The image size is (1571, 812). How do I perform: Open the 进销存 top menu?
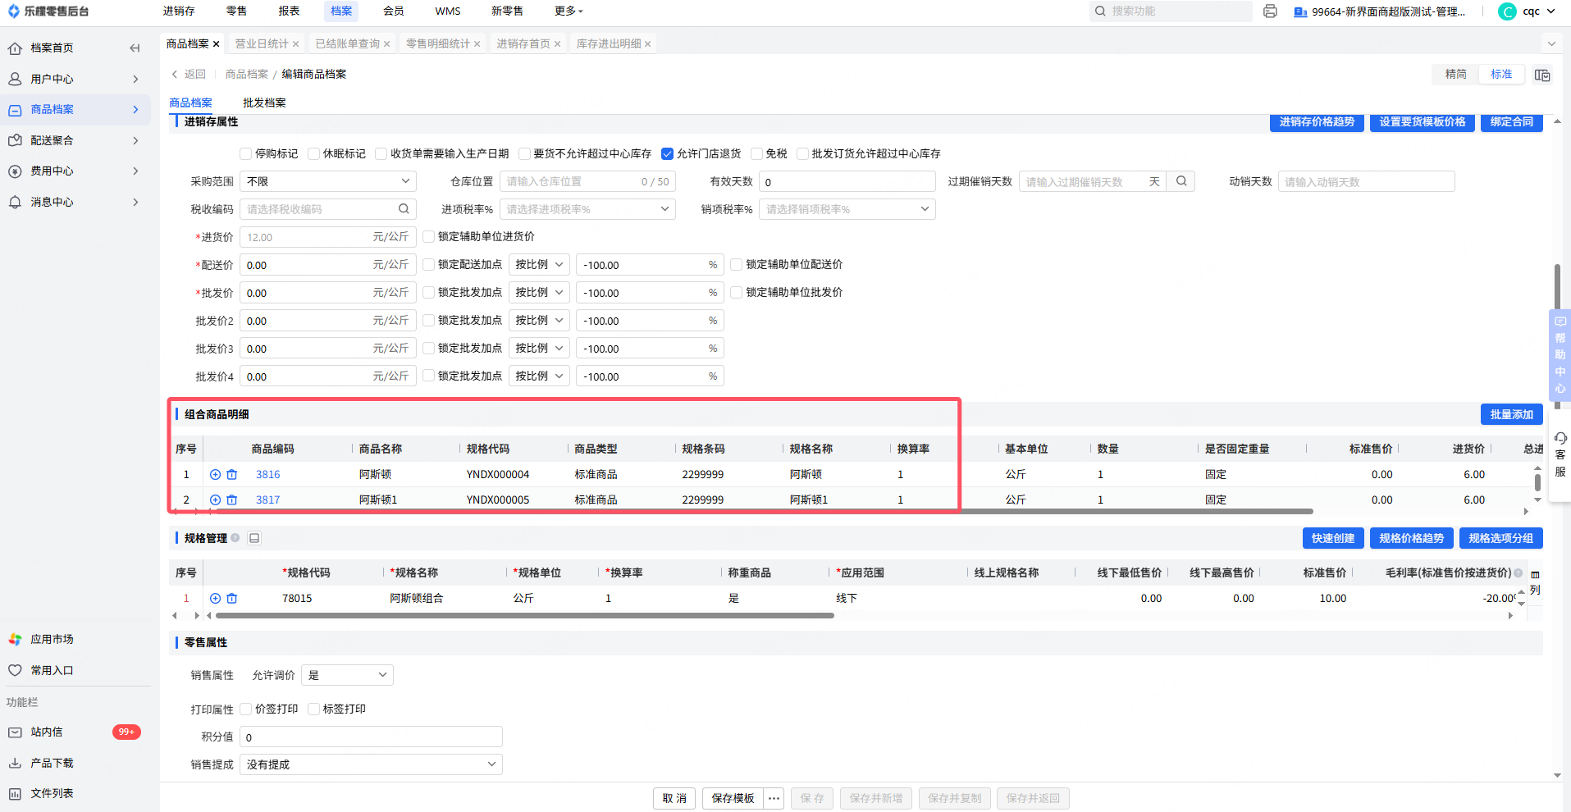(x=179, y=11)
